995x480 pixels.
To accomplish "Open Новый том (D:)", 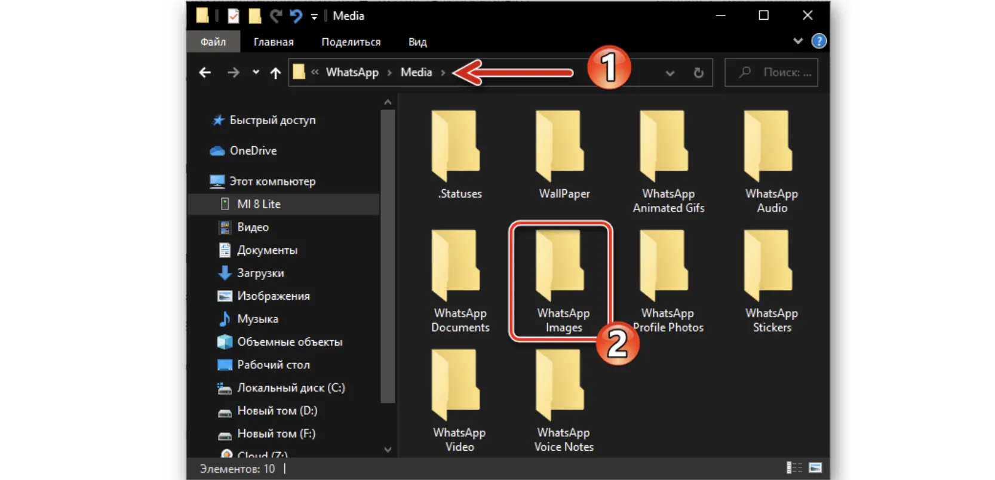I will pyautogui.click(x=268, y=411).
